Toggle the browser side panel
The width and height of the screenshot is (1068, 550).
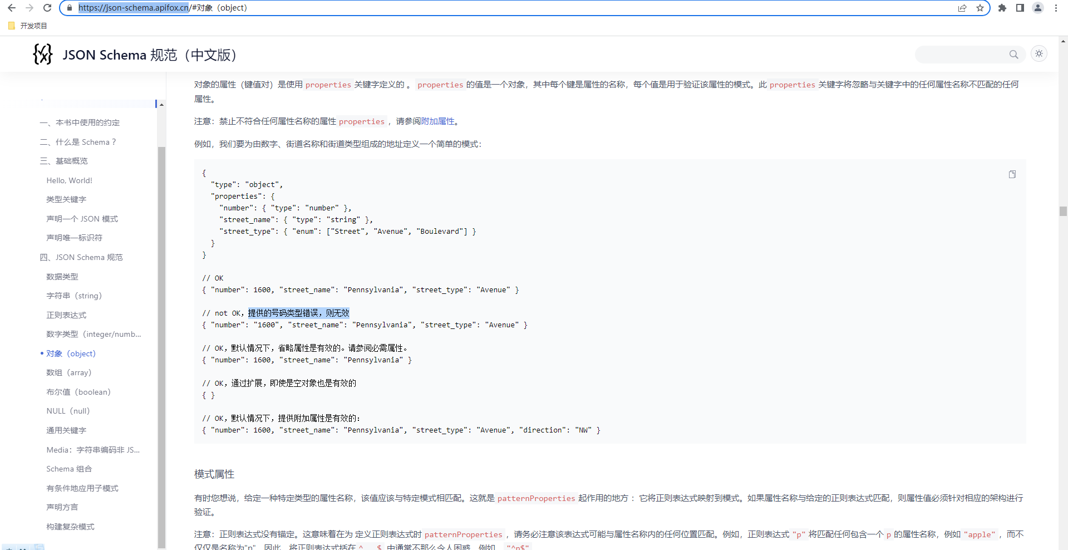coord(1020,8)
